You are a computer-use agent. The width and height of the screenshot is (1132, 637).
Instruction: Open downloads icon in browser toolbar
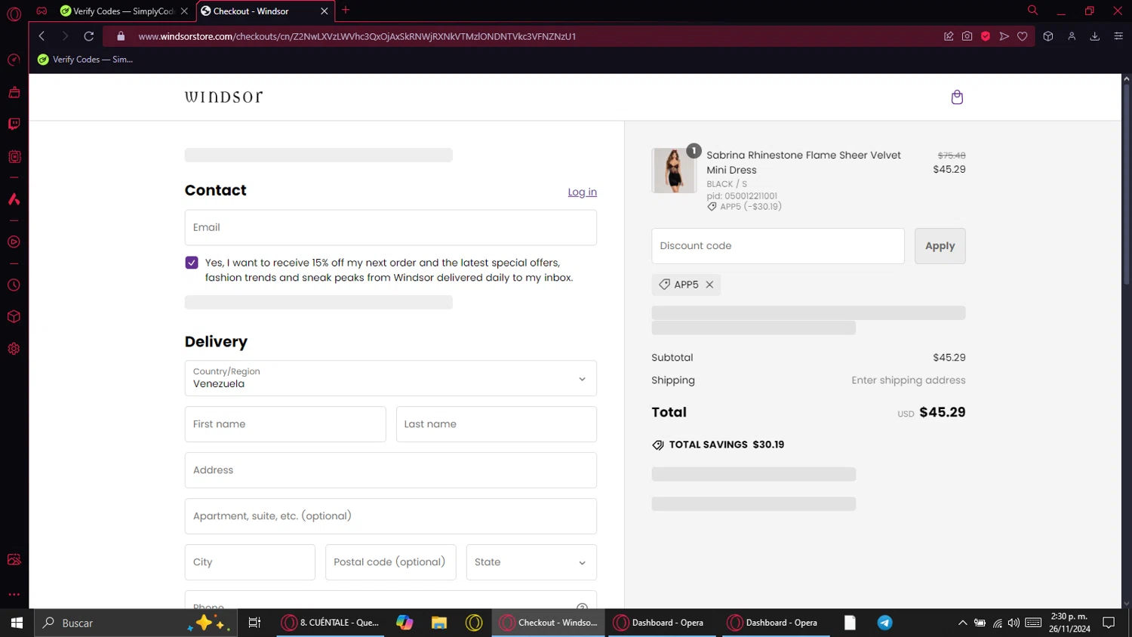tap(1094, 36)
